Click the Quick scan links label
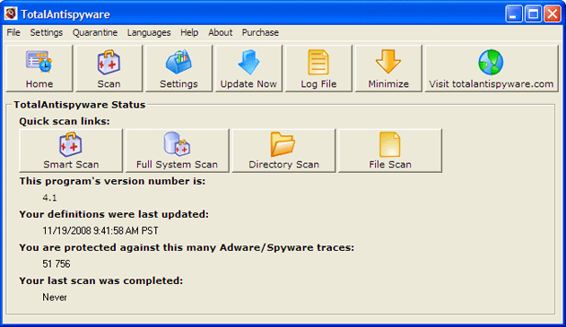566x327 pixels. pyautogui.click(x=65, y=122)
